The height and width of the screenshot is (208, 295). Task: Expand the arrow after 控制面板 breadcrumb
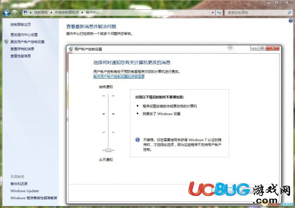[x=51, y=12]
